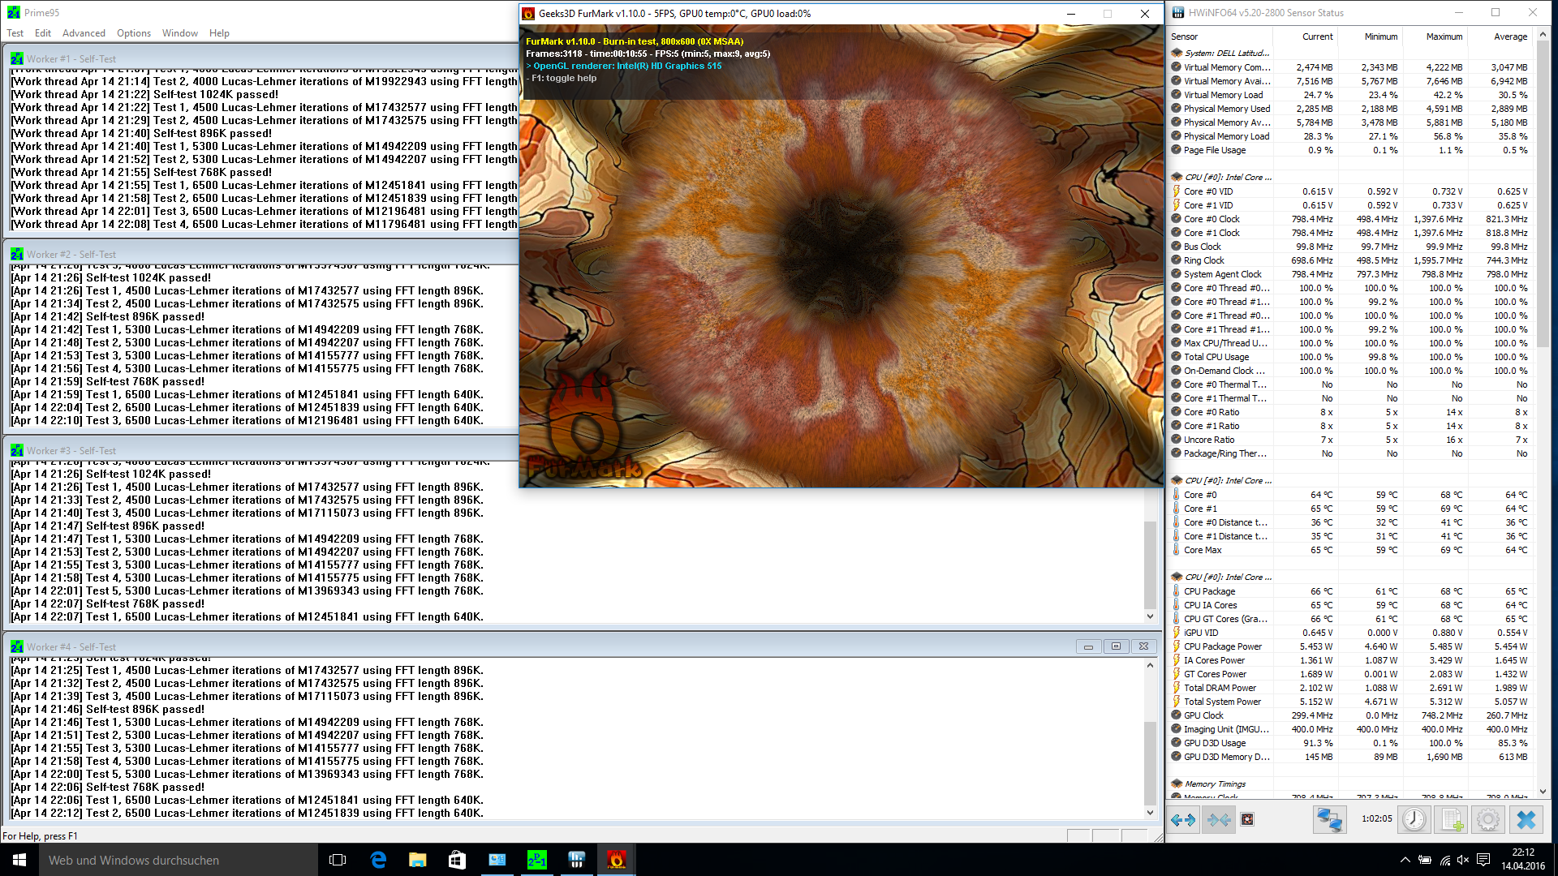Open Windows Store from taskbar
The width and height of the screenshot is (1558, 876).
pyautogui.click(x=457, y=860)
